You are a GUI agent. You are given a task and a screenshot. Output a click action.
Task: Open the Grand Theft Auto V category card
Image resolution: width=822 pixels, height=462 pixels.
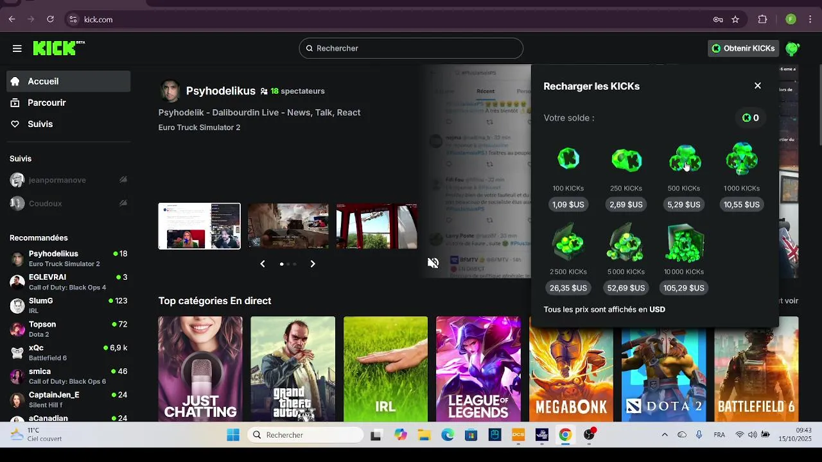293,369
